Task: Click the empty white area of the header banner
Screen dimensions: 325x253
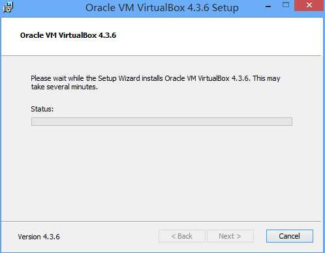Action: [217, 36]
